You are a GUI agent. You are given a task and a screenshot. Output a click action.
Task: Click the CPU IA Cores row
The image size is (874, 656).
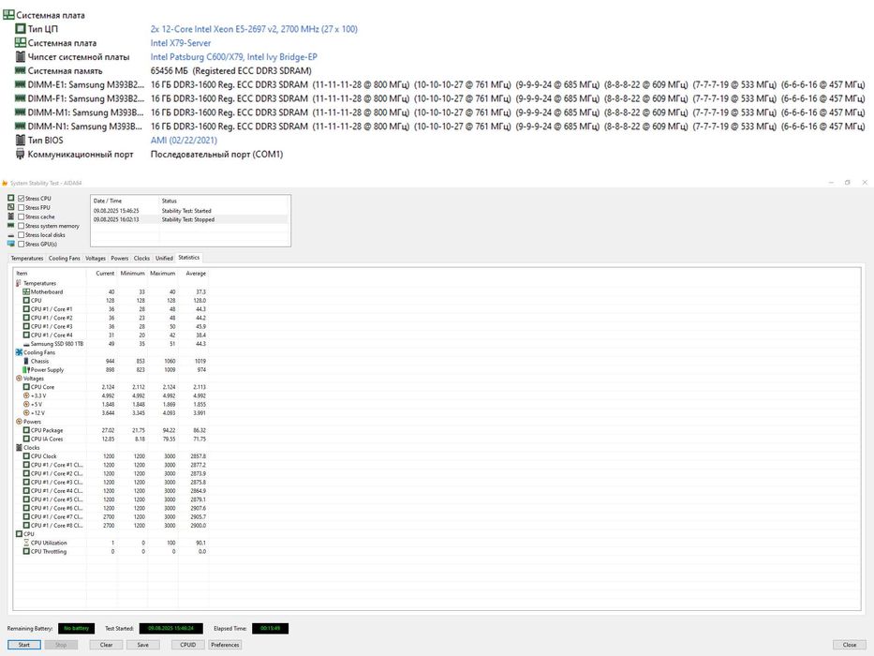click(111, 439)
